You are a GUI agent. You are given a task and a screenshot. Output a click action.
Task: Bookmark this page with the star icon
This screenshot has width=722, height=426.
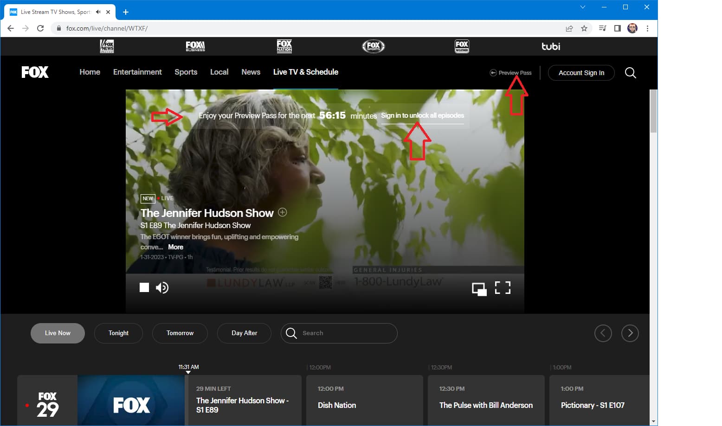tap(584, 28)
